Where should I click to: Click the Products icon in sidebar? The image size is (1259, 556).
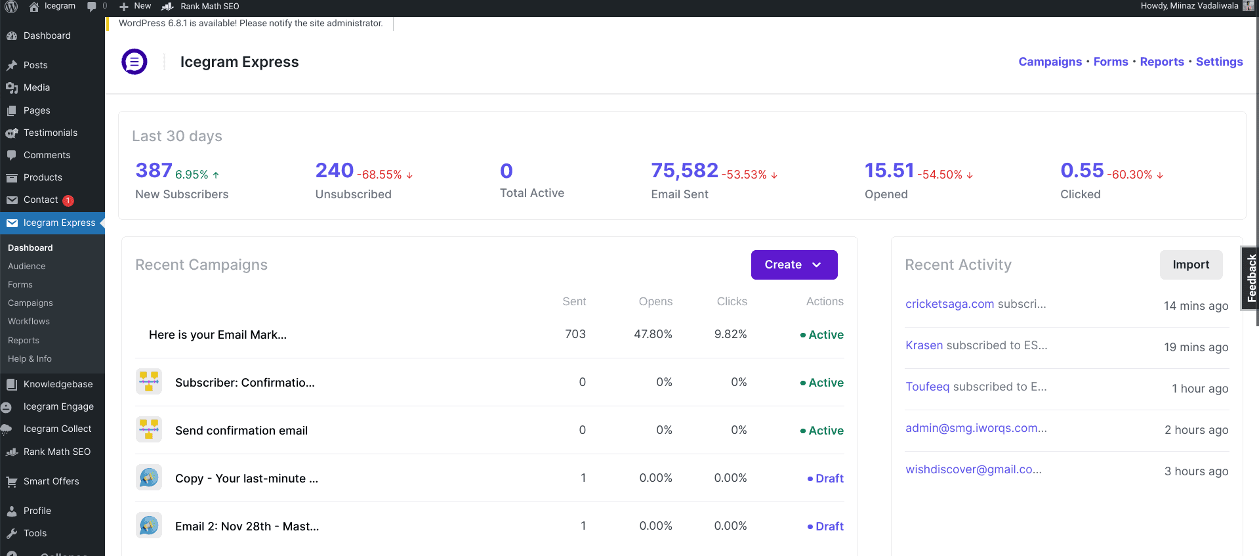pos(12,178)
